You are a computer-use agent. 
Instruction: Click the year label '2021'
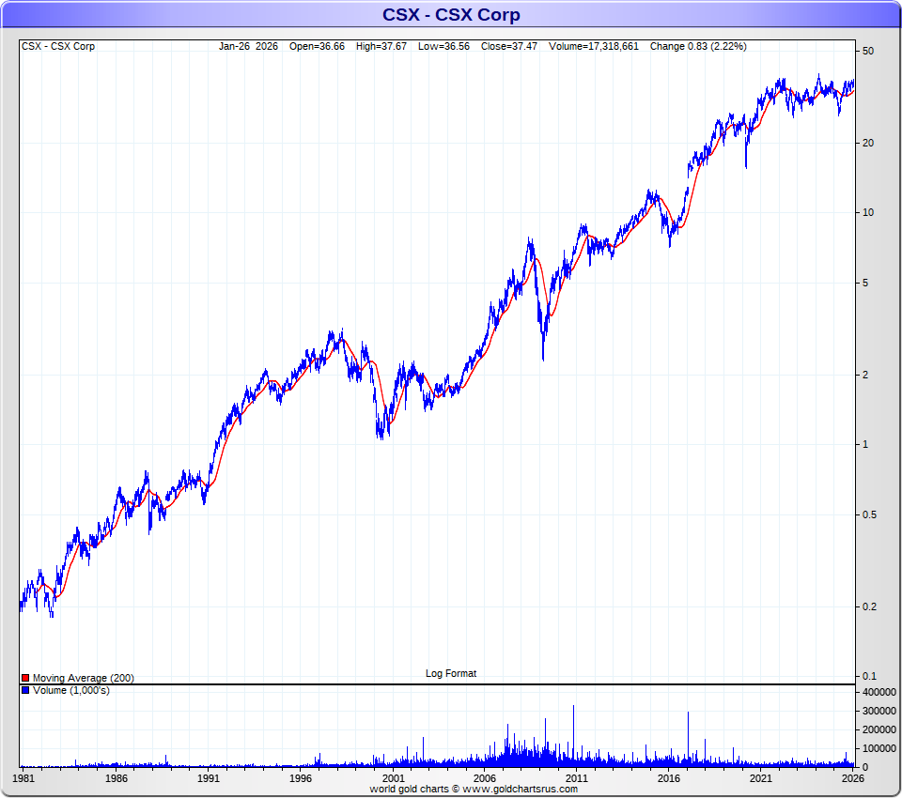coord(761,778)
